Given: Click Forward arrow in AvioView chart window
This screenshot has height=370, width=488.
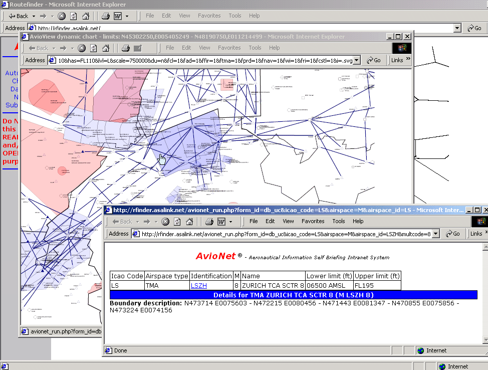Looking at the screenshot, I should tap(63, 48).
